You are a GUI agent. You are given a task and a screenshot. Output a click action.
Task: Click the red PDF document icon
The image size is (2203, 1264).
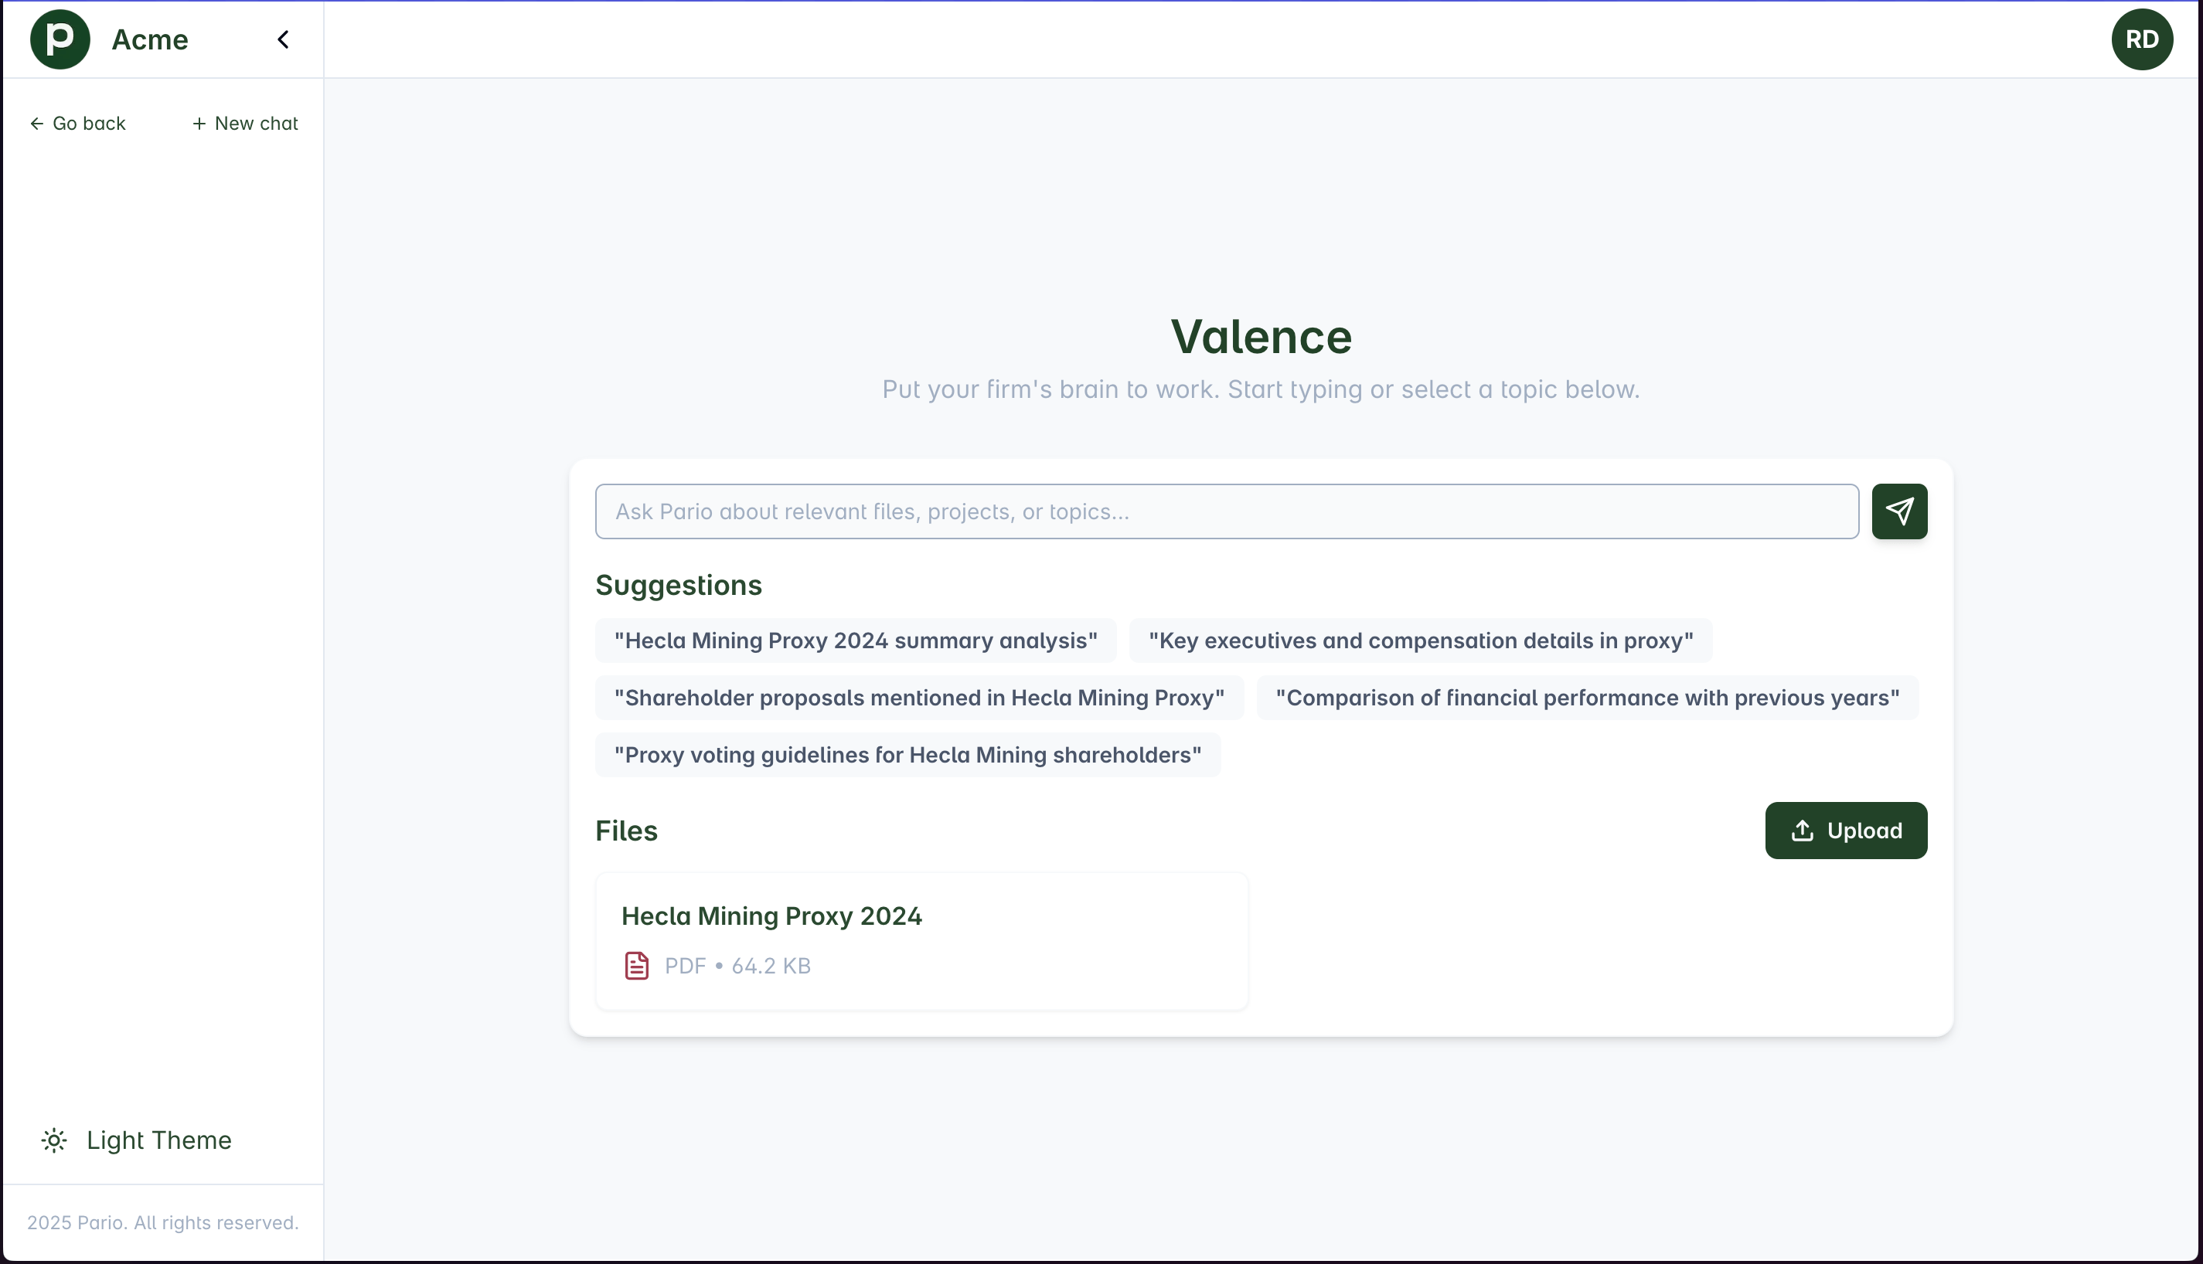tap(636, 965)
